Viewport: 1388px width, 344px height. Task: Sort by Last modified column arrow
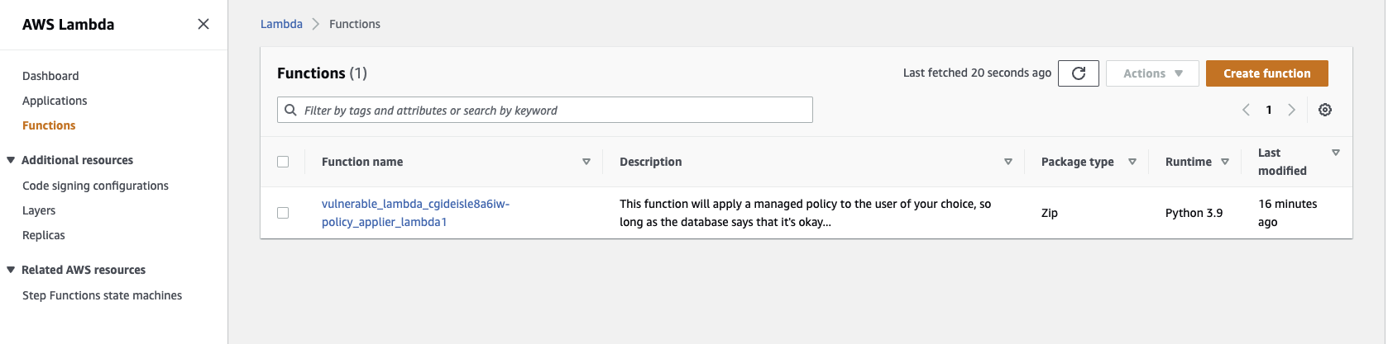tap(1336, 153)
